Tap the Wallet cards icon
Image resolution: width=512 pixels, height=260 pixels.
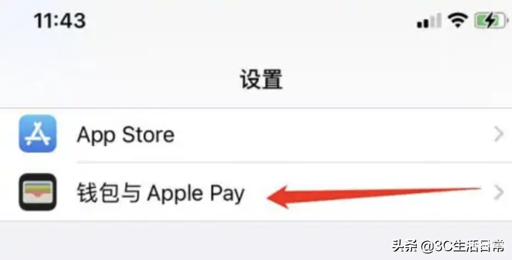pyautogui.click(x=38, y=192)
